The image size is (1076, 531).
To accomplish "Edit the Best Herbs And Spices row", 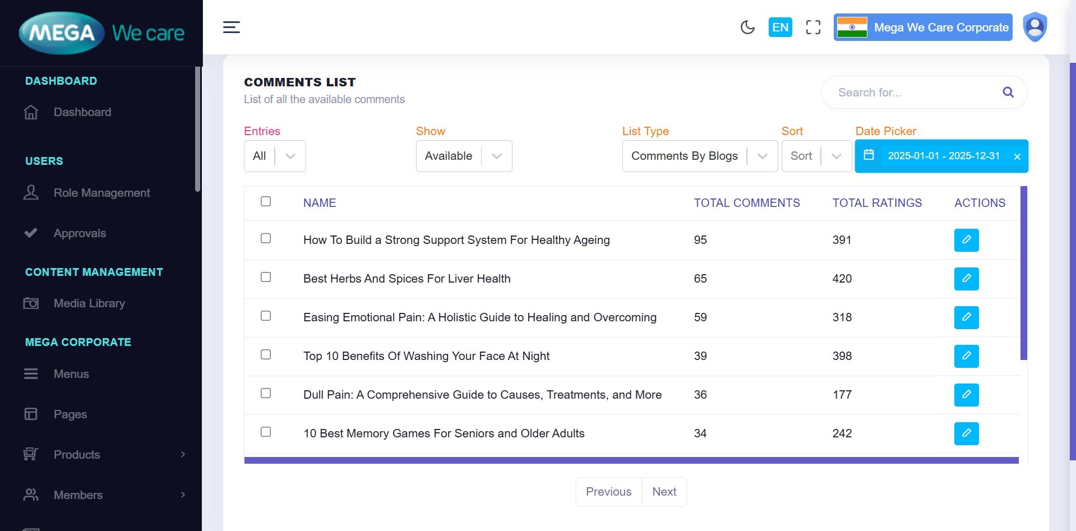I will [x=966, y=279].
